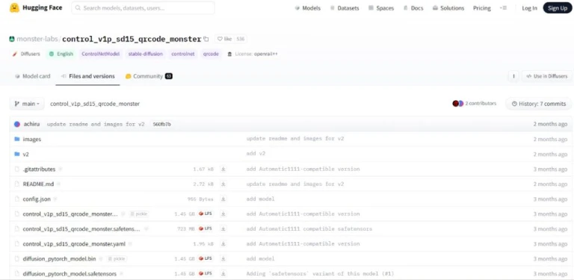Copy model name with the copy icon
This screenshot has height=280, width=574.
pos(206,39)
